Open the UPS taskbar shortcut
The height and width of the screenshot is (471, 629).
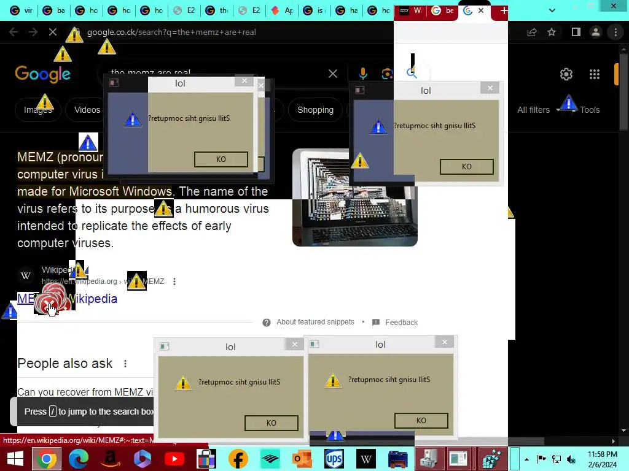(334, 459)
